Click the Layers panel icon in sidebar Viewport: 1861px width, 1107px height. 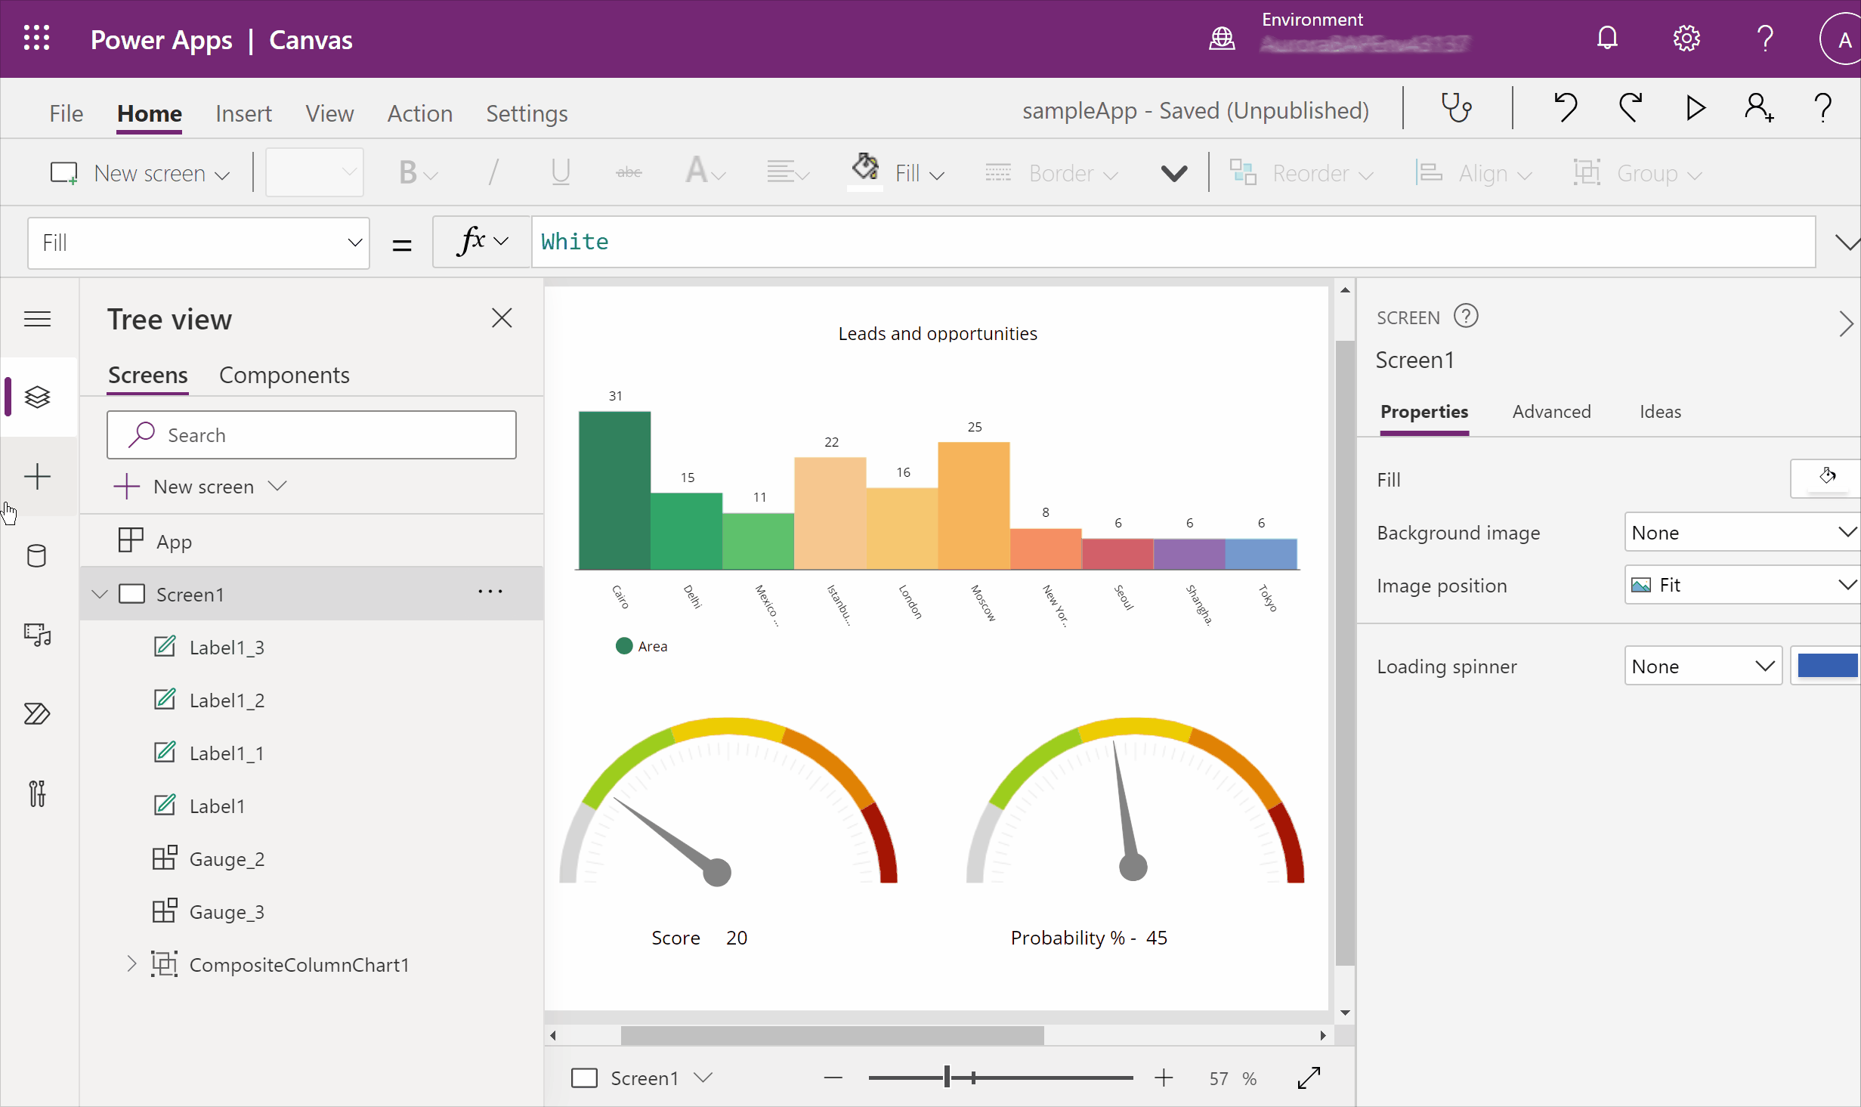click(x=37, y=397)
